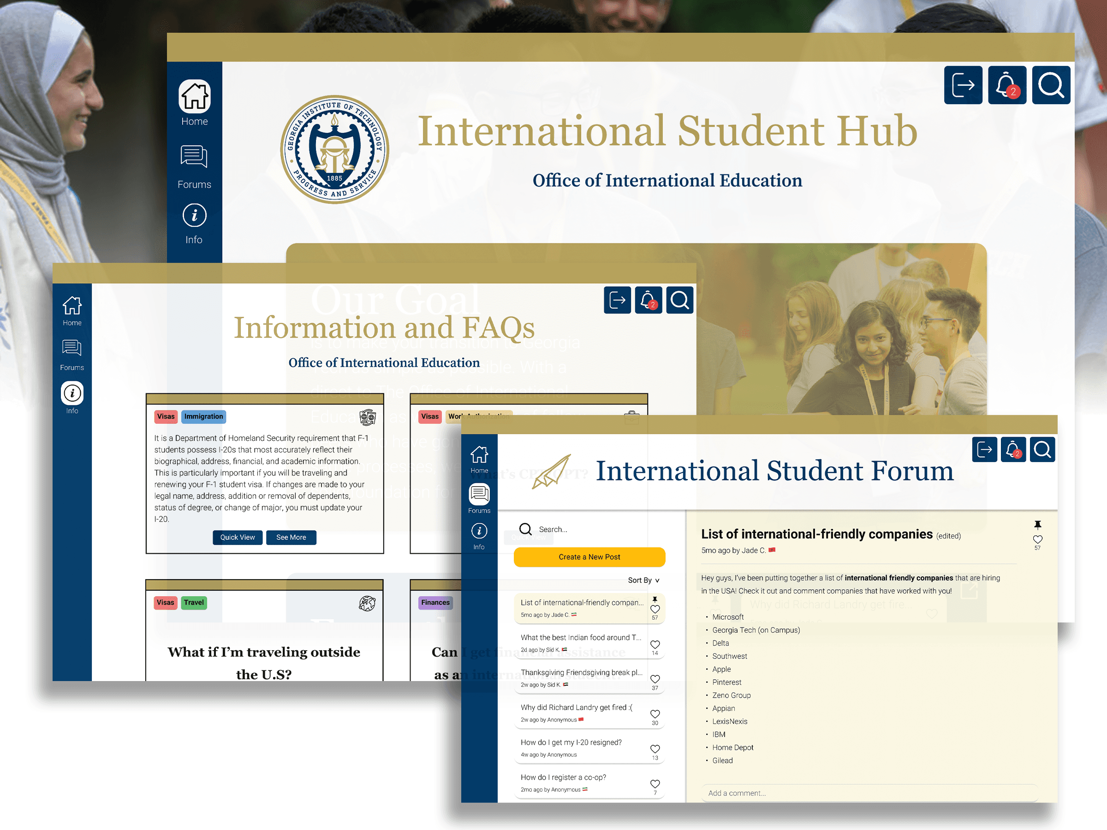Click the Forum page's logout icon

click(984, 449)
